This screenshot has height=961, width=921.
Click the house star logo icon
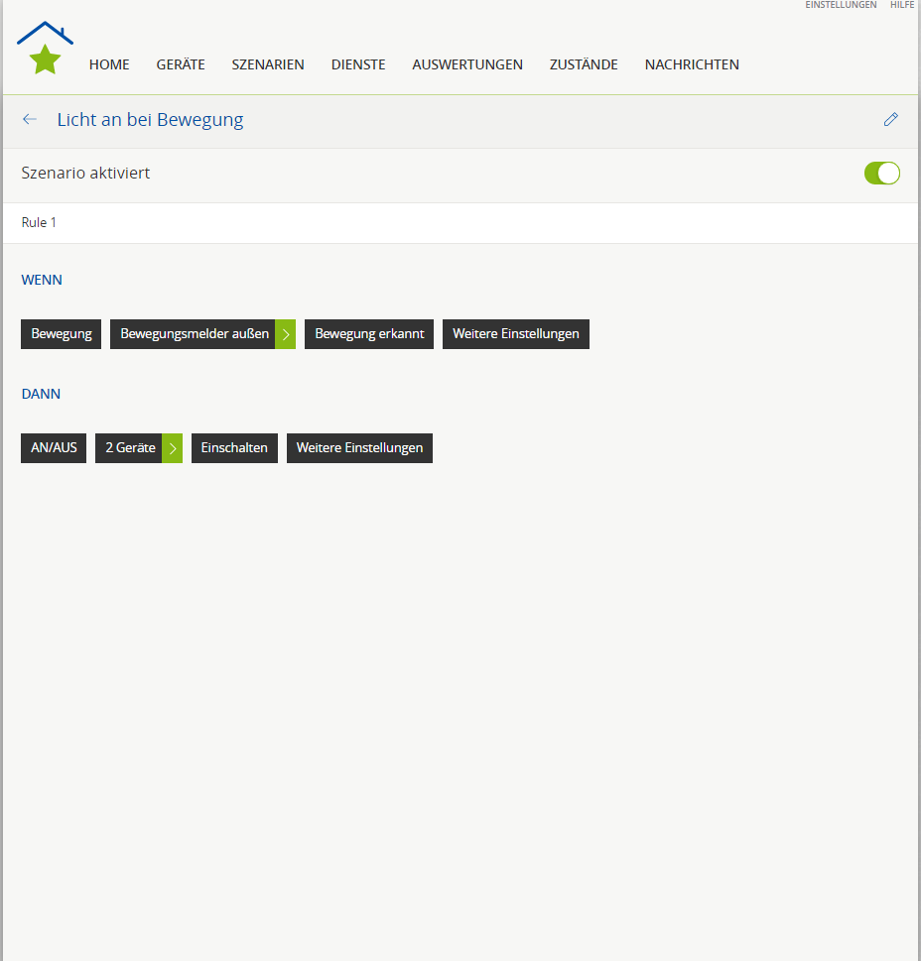45,49
